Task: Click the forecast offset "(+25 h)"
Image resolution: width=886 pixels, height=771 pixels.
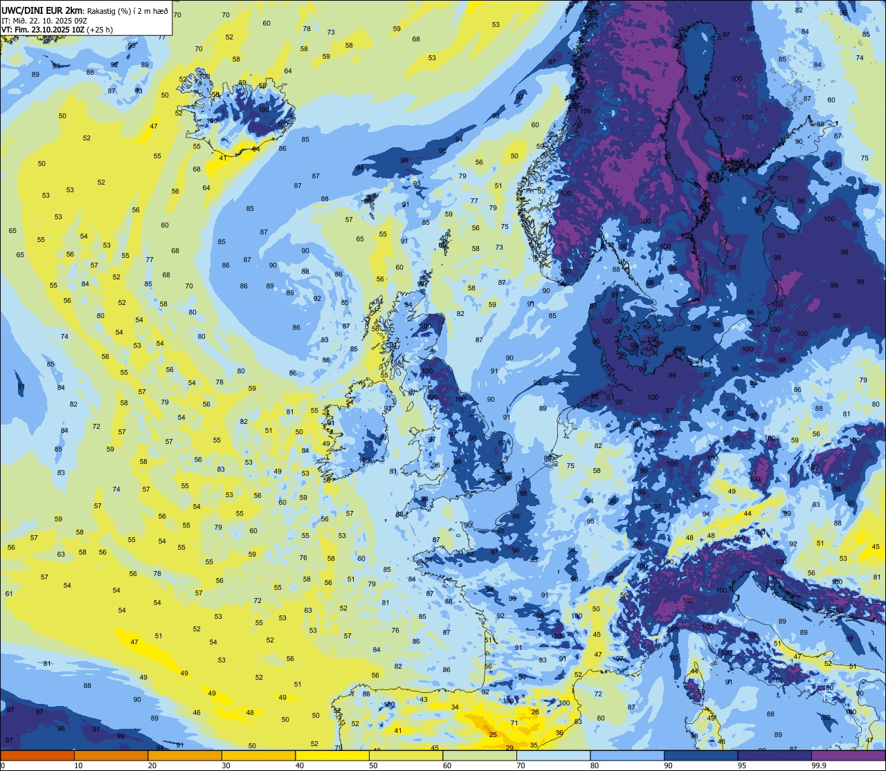Action: coord(100,30)
